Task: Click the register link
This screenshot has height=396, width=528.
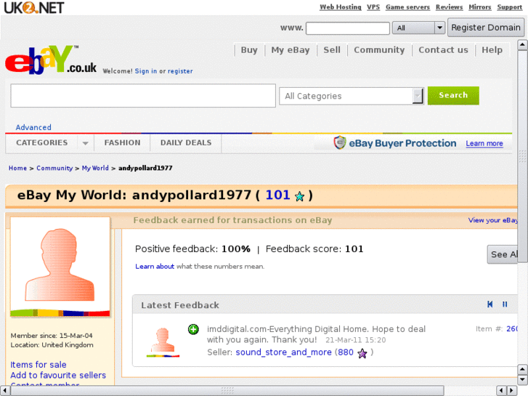Action: click(x=180, y=71)
